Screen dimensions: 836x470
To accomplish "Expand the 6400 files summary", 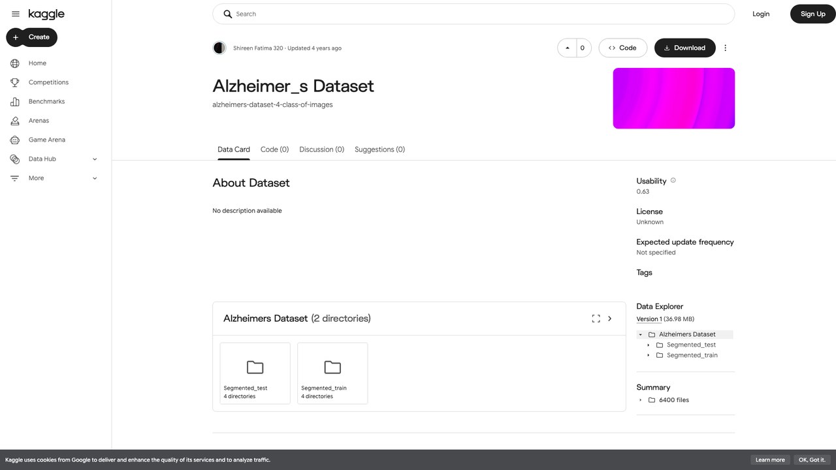I will click(x=641, y=400).
